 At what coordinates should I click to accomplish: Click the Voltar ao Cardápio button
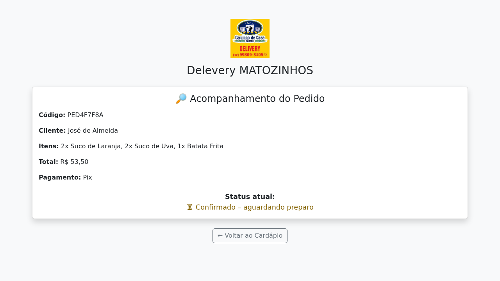coord(250,236)
